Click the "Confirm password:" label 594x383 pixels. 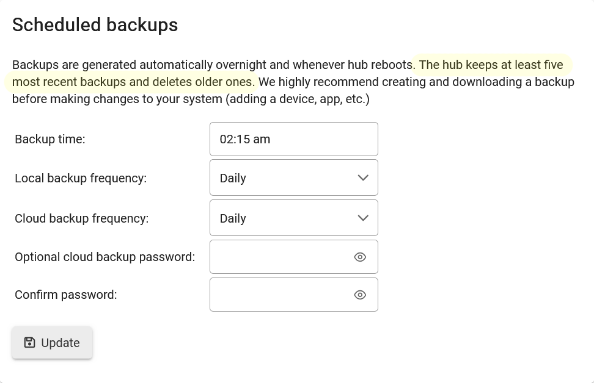[66, 295]
